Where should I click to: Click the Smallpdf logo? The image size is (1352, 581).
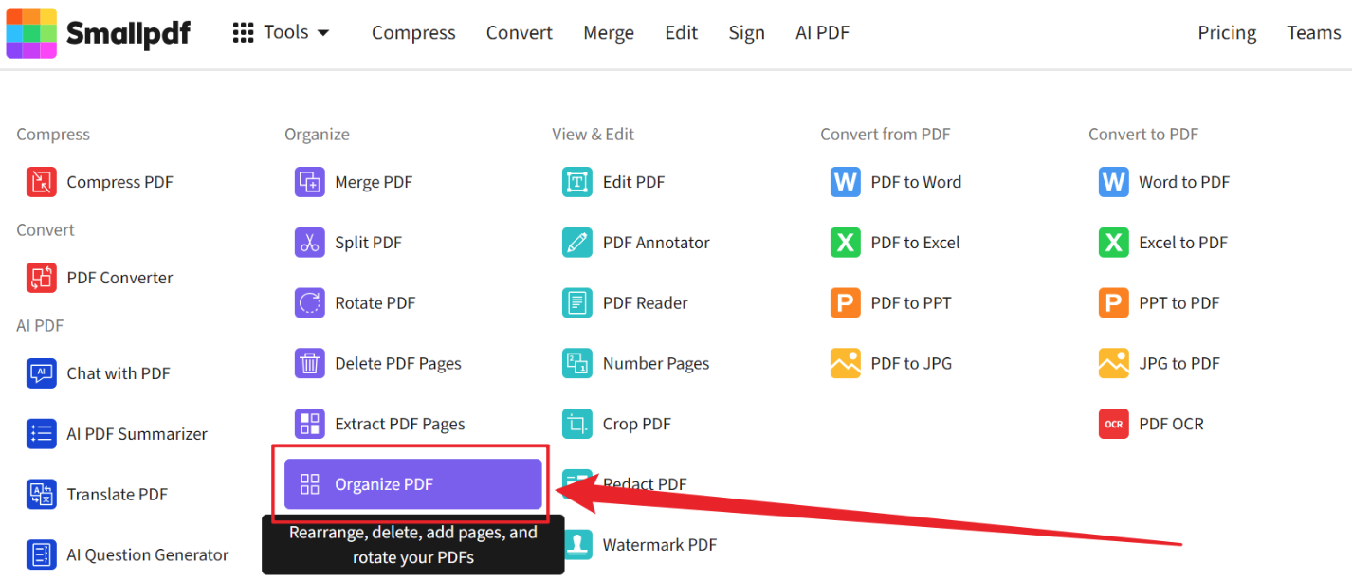99,33
